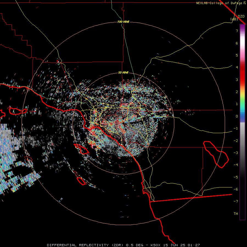Click the TH threshold label
Screen dimensions: 247x247
coord(236,214)
